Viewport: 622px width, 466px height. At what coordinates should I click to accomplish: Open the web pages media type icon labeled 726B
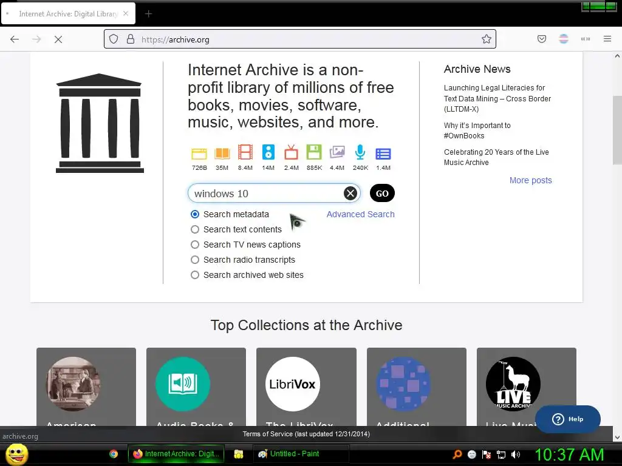click(199, 154)
